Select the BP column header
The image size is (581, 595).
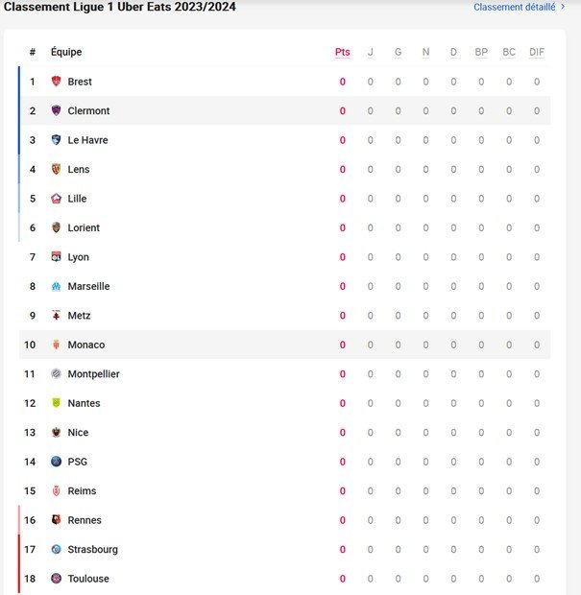pos(481,52)
